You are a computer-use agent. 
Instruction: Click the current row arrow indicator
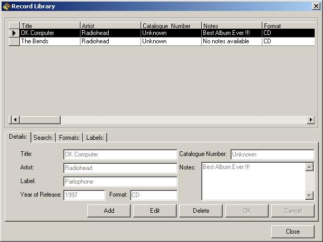(x=14, y=33)
